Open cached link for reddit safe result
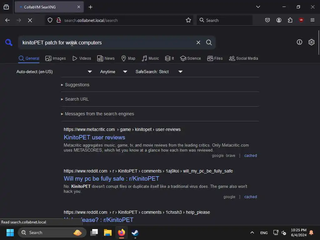The height and width of the screenshot is (240, 320). coord(250,197)
